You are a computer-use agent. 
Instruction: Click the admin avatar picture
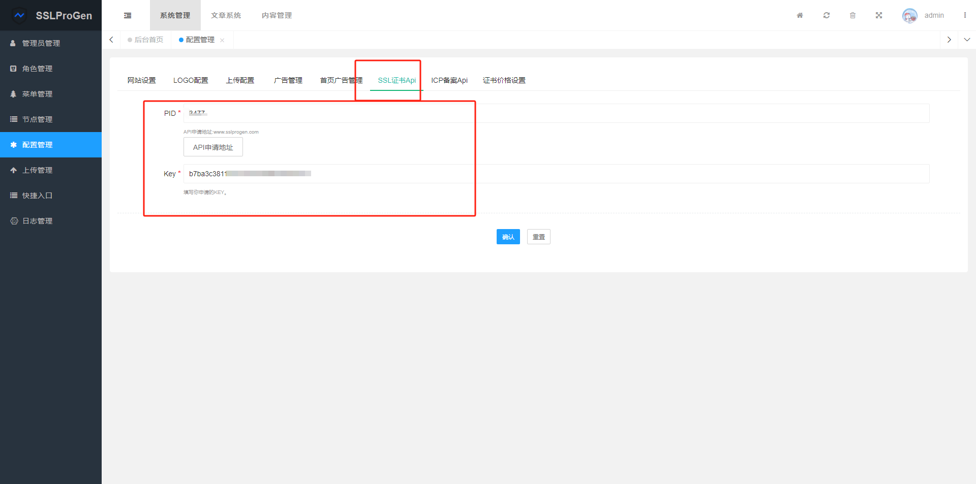pos(909,16)
